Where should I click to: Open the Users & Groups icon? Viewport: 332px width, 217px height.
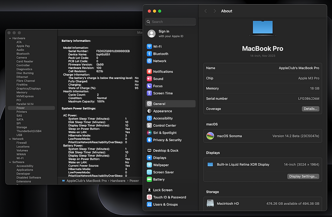(149, 204)
